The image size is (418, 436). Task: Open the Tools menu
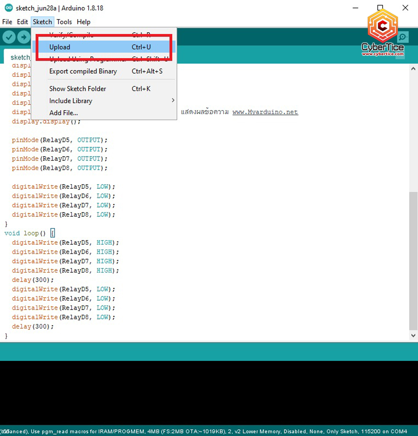pyautogui.click(x=64, y=22)
